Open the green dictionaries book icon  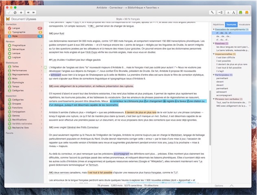coord(240,13)
